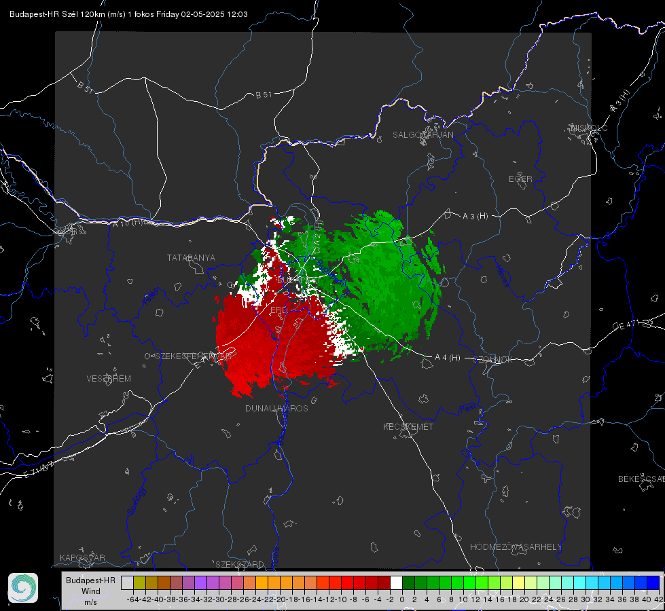
Task: Click the swirl logo icon beside the legend
Action: [23, 588]
